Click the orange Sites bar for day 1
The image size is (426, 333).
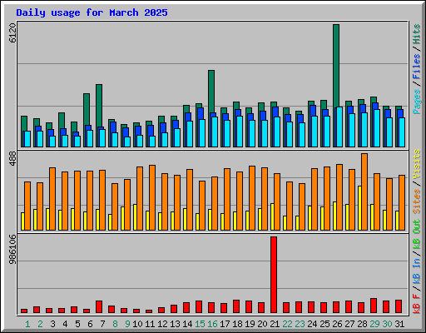pos(27,206)
